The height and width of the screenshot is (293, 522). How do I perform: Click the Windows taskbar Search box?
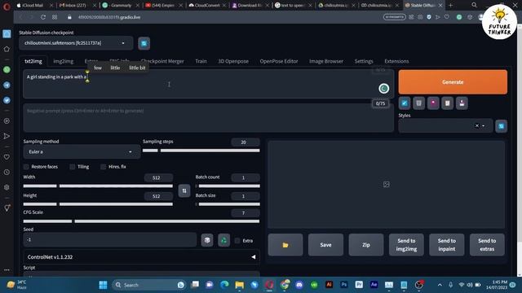pos(148,285)
